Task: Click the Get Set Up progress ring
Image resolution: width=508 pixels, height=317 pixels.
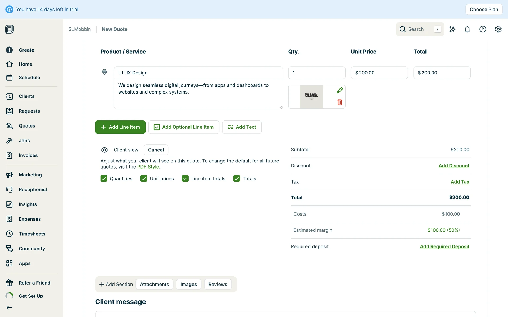Action: pos(10,296)
